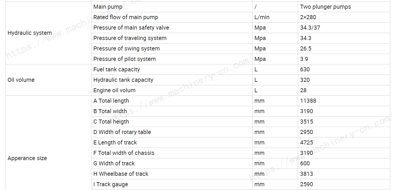Screen dimensions: 400x190
Task: Select H Wheelbase of track label
Action: click(121, 174)
